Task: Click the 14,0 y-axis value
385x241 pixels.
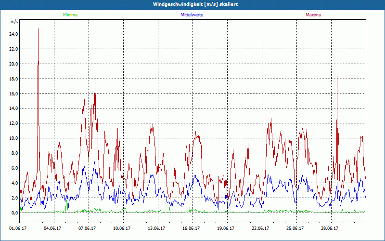Action: (x=14, y=108)
